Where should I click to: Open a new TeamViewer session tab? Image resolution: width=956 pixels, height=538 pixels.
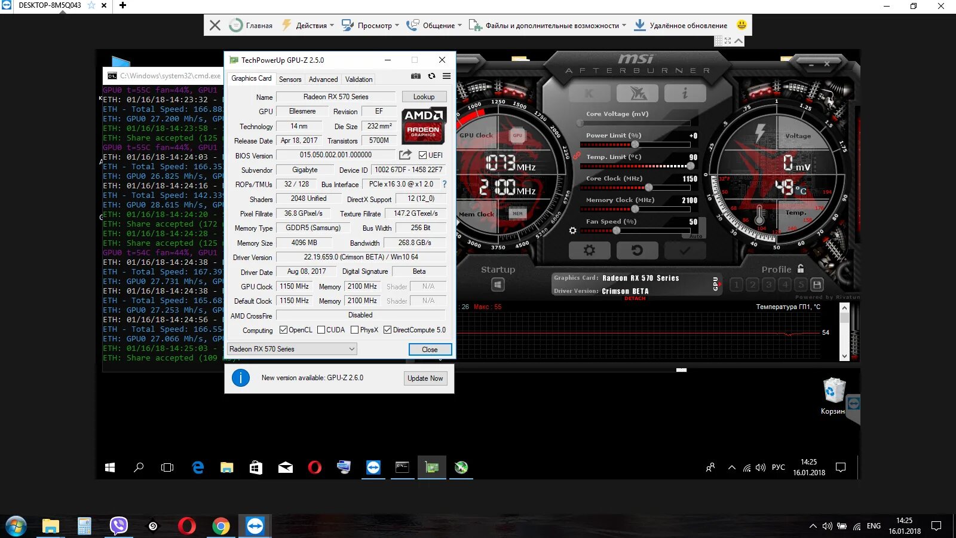coord(122,5)
